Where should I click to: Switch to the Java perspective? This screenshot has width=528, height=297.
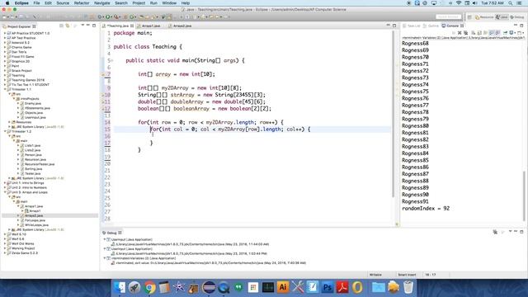[x=502, y=16]
